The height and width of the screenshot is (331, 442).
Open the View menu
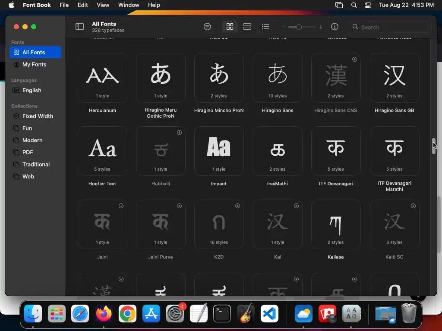pos(103,5)
